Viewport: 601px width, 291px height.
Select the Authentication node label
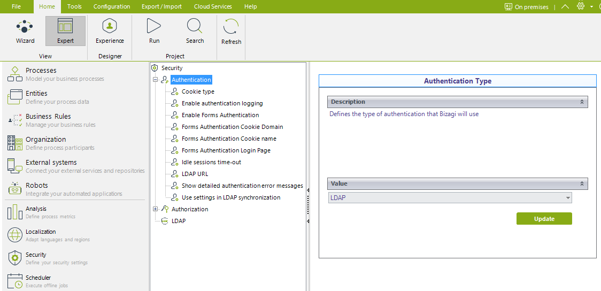pos(191,80)
